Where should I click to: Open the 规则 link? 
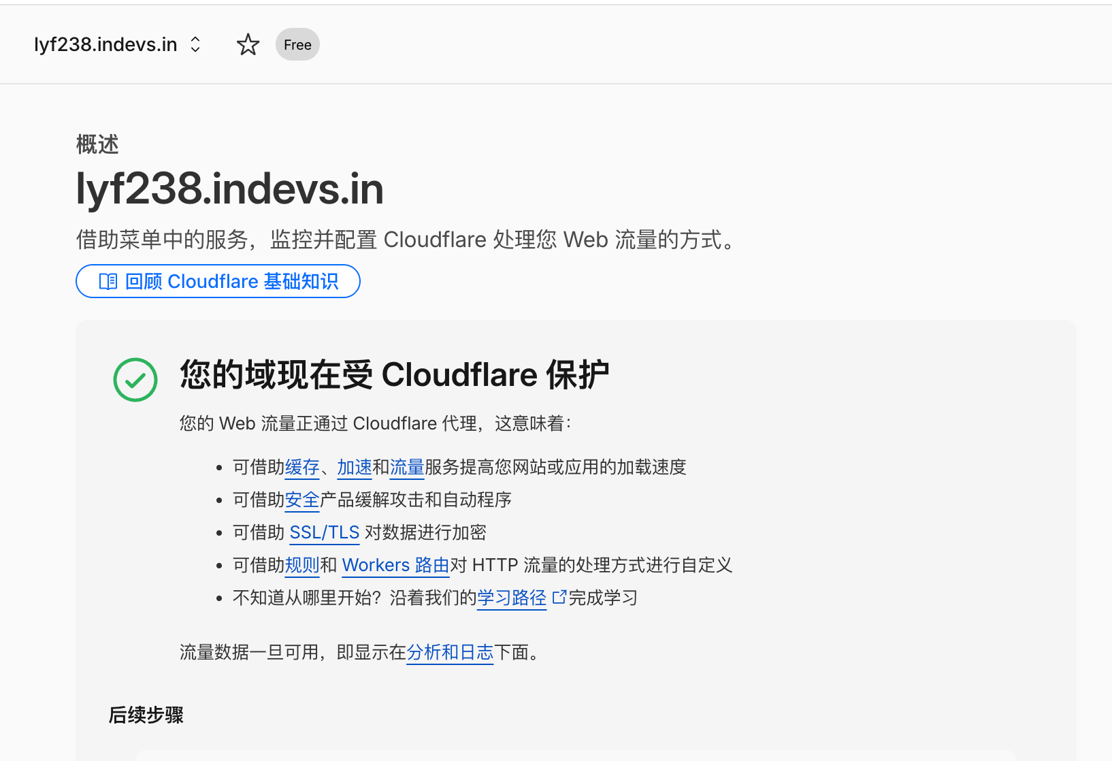[x=302, y=566]
